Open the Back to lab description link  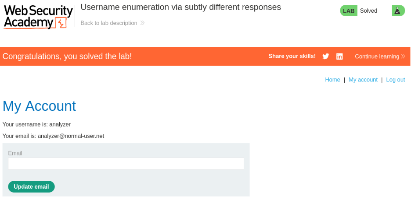[x=109, y=23]
